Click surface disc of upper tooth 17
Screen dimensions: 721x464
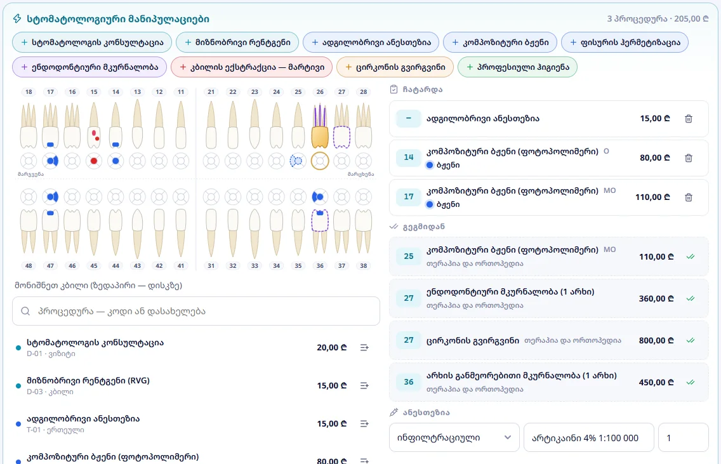pos(51,161)
